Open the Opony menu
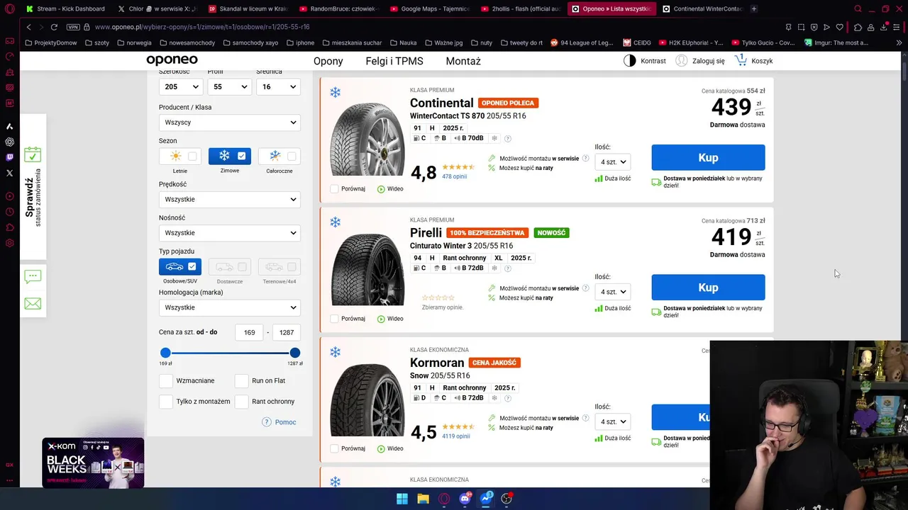Screen dimensions: 908x510 (328, 62)
